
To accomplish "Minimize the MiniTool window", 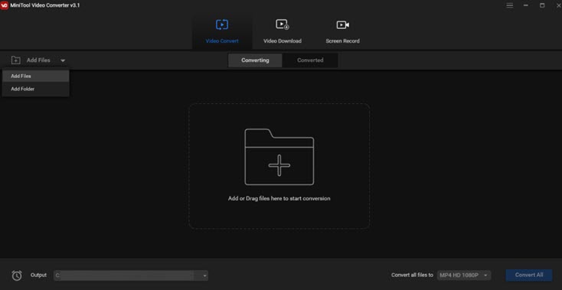I will tap(526, 5).
